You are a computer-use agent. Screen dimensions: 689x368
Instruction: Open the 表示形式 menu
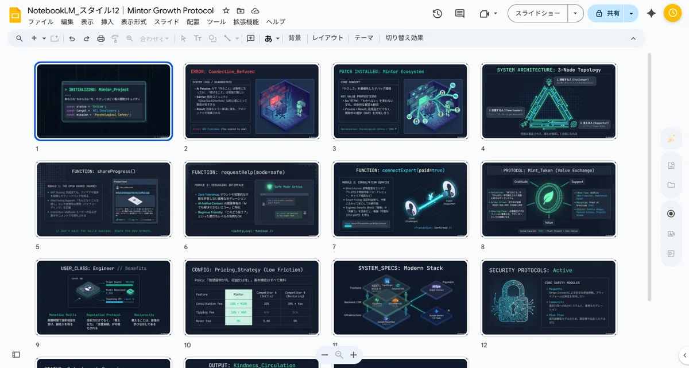click(x=134, y=22)
